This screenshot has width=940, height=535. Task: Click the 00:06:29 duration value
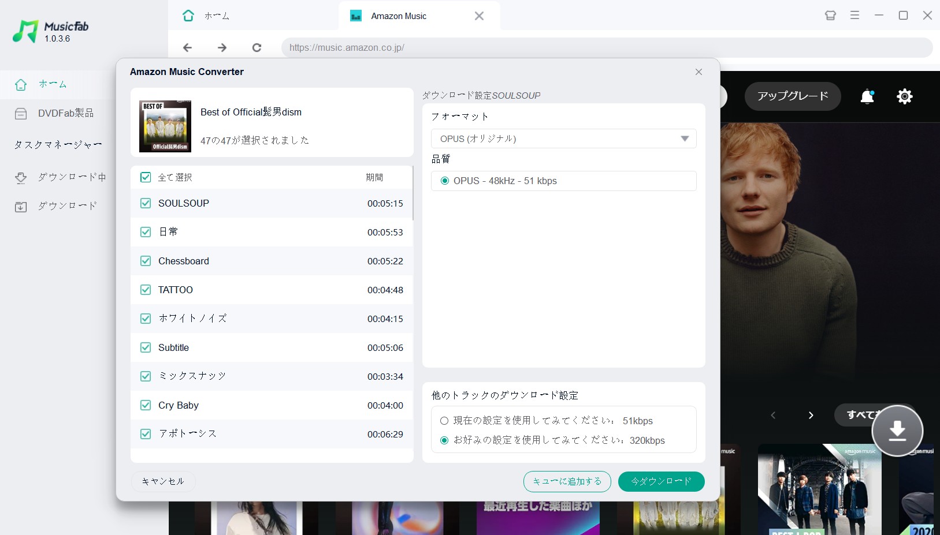385,434
